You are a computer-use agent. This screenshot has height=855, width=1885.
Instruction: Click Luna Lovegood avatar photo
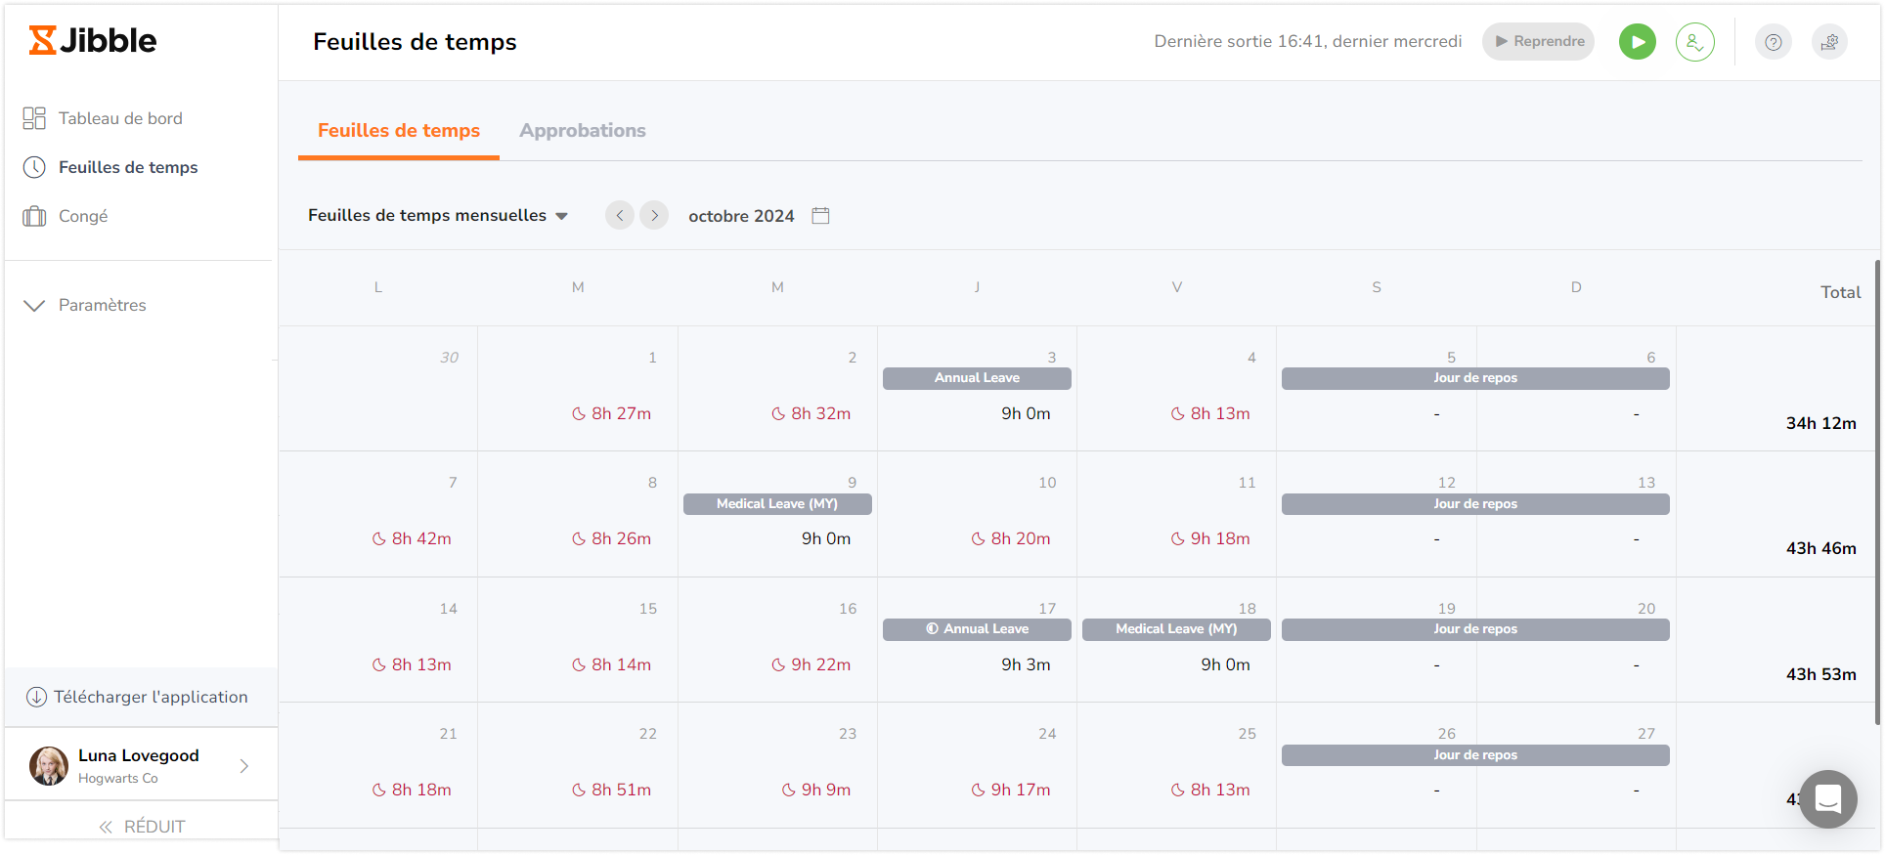(49, 766)
